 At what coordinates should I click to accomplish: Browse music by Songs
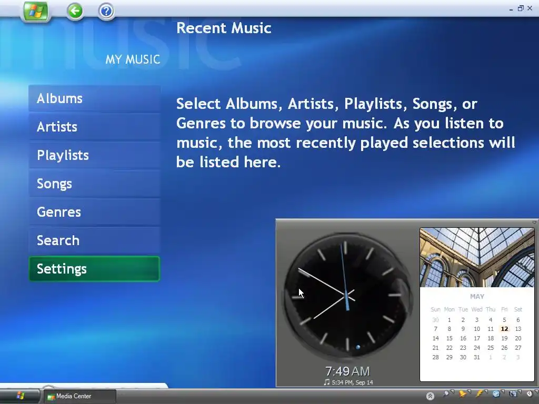[x=95, y=184]
